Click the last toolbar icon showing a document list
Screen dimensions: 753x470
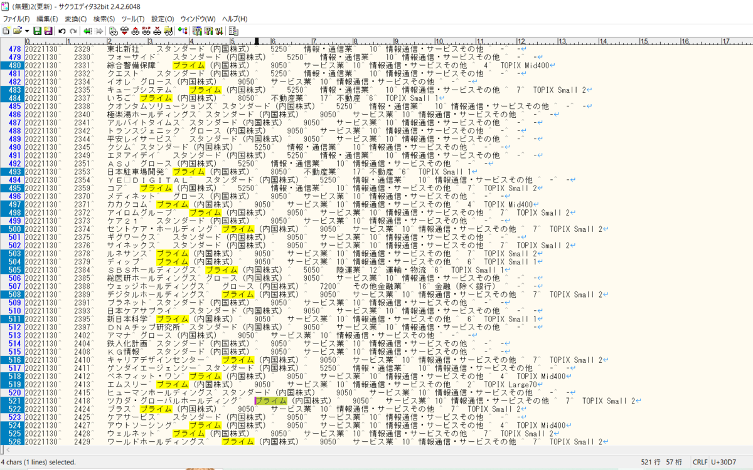point(233,31)
